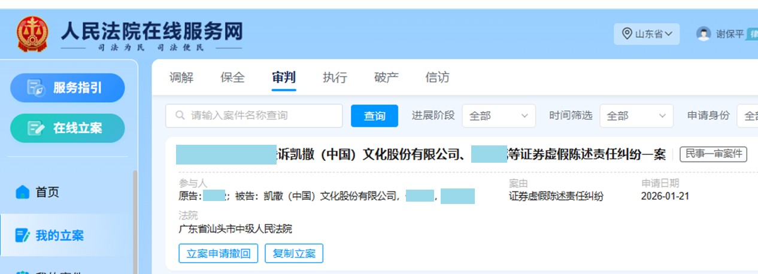Click the application date 2026-01-21
This screenshot has height=274, width=758.
tap(665, 196)
